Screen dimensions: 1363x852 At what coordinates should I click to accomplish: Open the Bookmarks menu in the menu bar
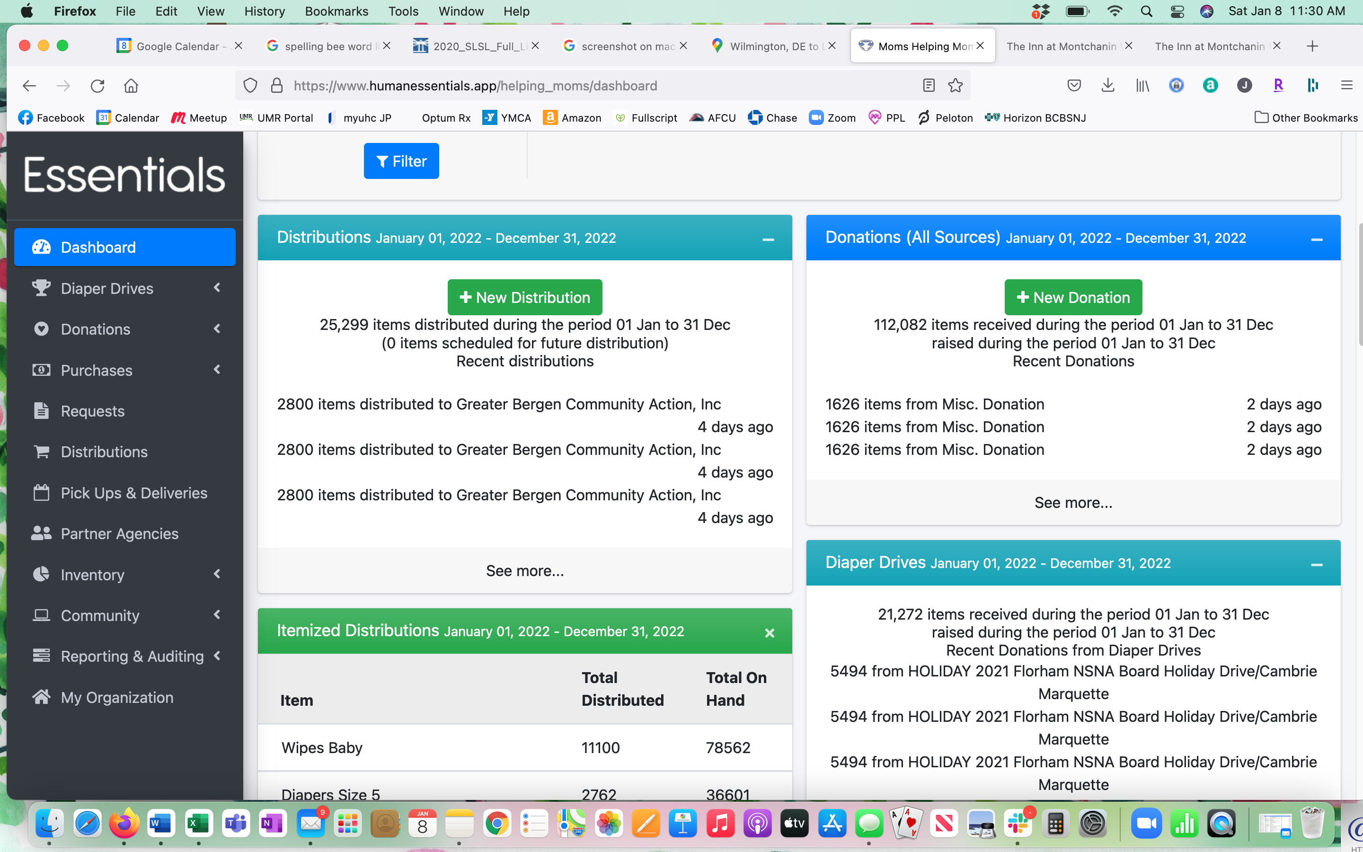(336, 11)
